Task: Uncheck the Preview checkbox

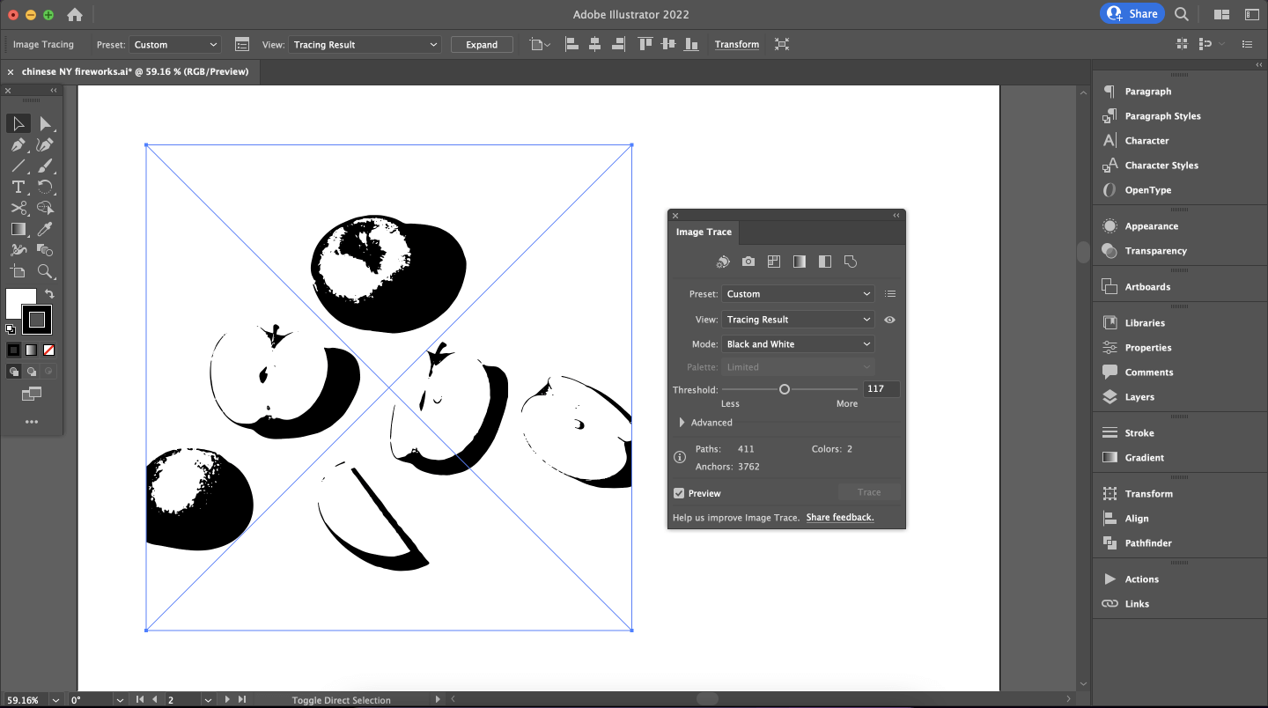Action: coord(679,493)
